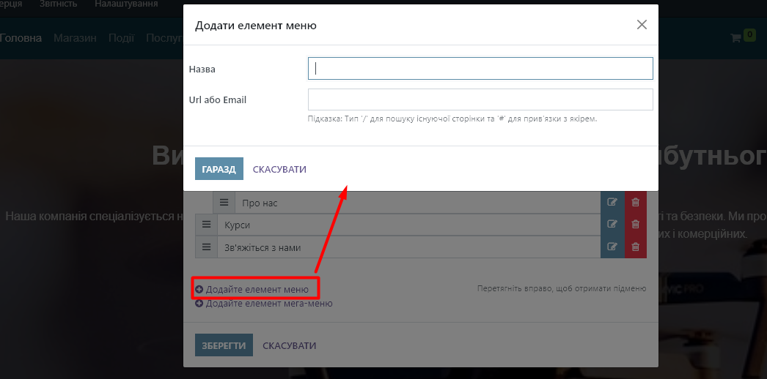Close the add menu item dialog

[642, 25]
